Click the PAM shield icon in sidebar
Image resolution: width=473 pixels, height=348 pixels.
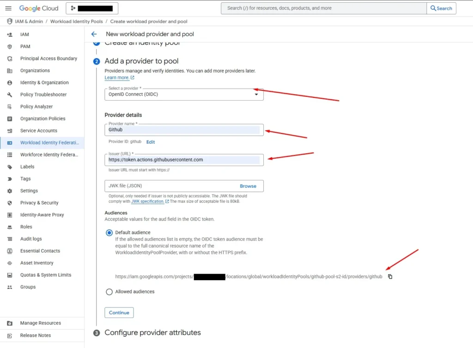[x=10, y=47]
